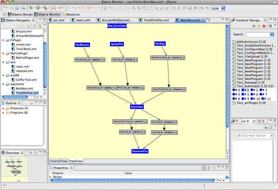Switch to the JOpera Design perspective
The width and height of the screenshot is (278, 190).
pos(20,14)
